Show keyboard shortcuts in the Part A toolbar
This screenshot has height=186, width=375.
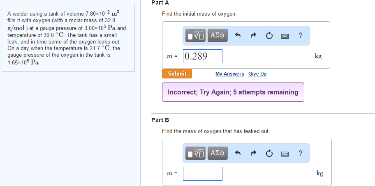point(285,36)
